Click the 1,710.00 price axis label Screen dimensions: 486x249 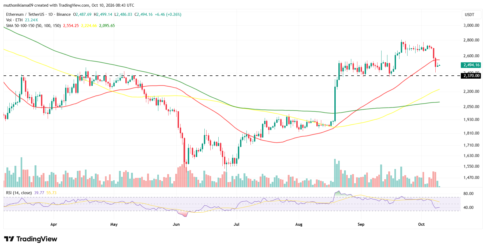tap(471, 145)
